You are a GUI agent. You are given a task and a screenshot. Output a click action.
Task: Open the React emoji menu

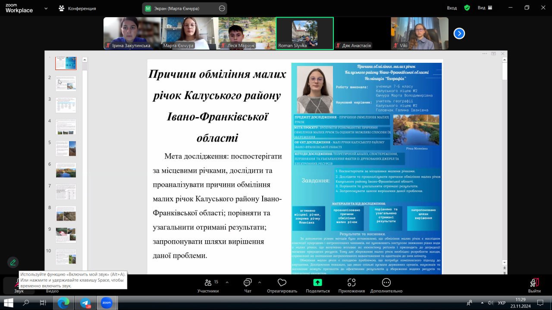tap(282, 285)
